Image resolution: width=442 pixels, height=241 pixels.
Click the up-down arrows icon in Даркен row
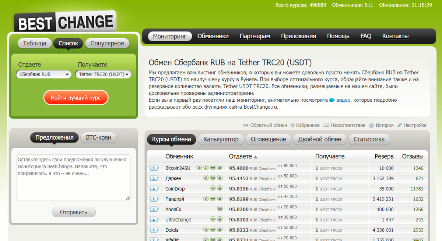click(x=206, y=178)
